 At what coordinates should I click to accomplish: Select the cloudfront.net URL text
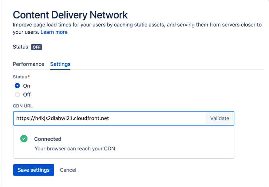tap(62, 118)
